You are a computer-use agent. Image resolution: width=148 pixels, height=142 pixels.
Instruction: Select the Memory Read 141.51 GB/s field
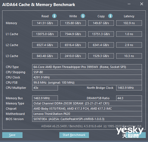(x=45, y=23)
